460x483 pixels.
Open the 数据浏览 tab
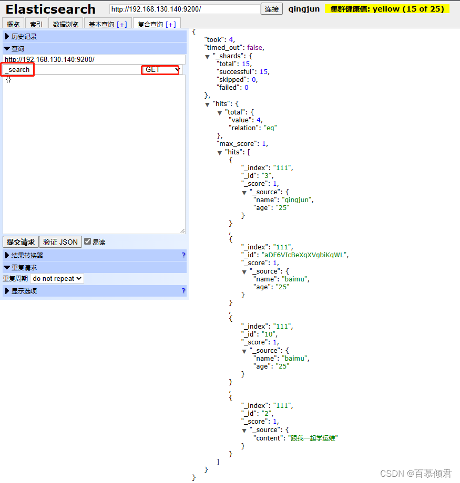(65, 24)
